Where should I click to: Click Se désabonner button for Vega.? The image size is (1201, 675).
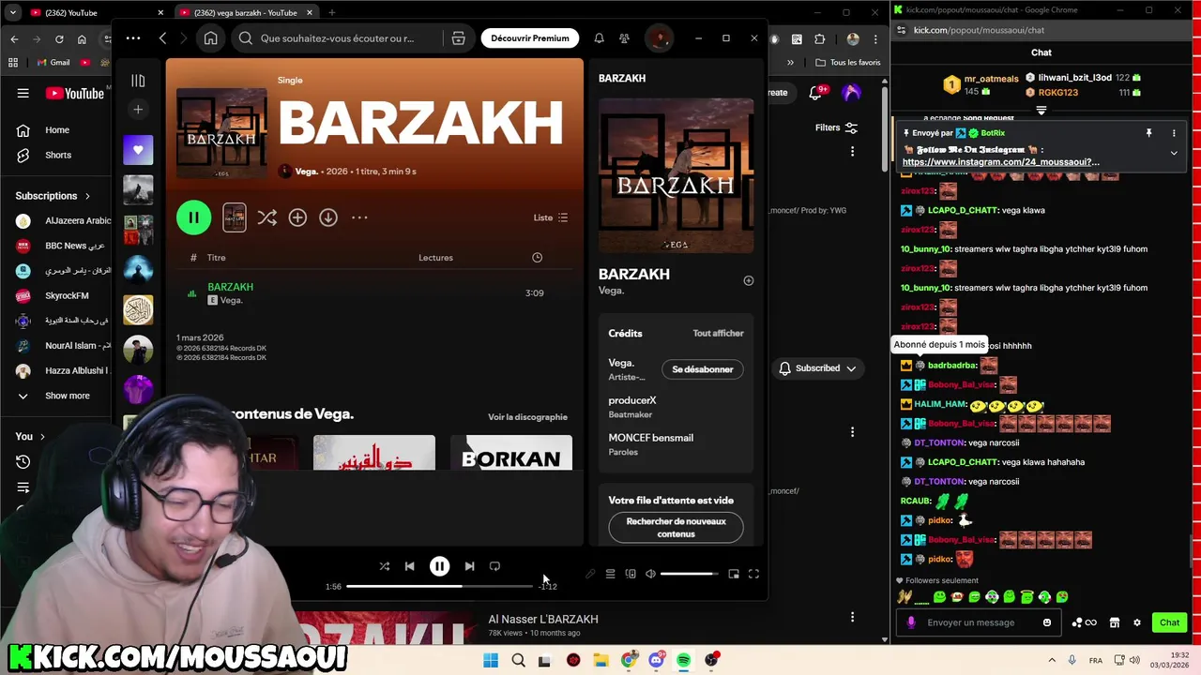pos(703,369)
